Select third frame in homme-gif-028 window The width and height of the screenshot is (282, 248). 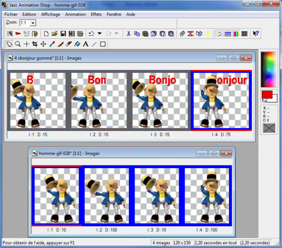[157, 196]
